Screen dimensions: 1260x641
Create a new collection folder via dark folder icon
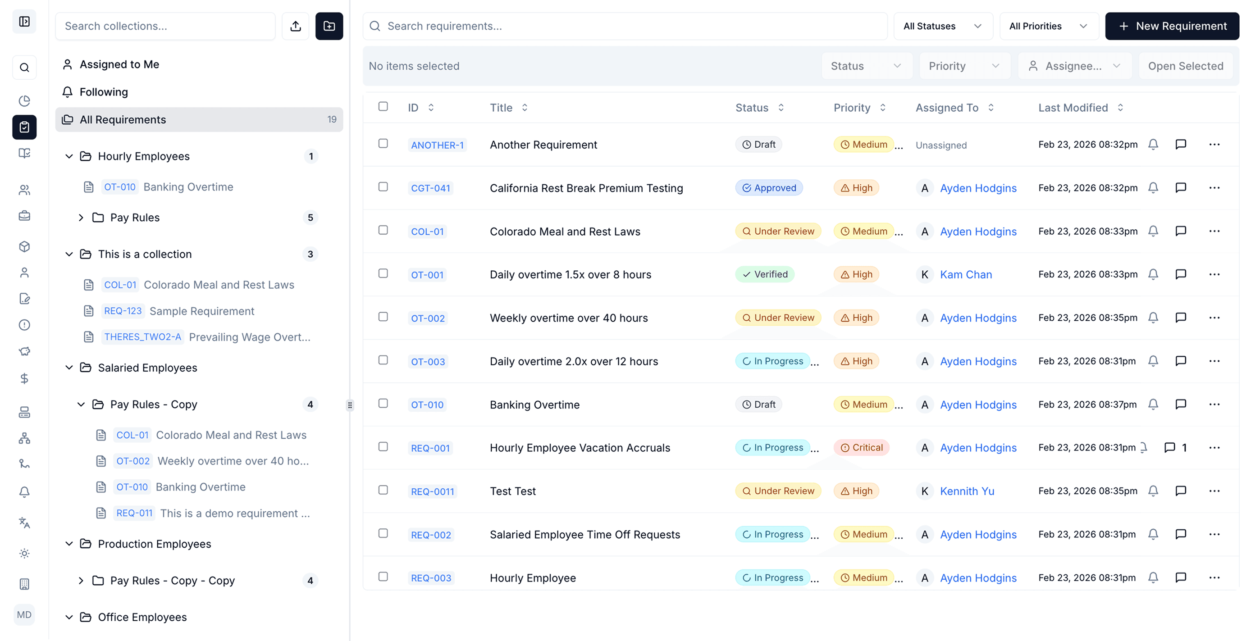click(329, 26)
